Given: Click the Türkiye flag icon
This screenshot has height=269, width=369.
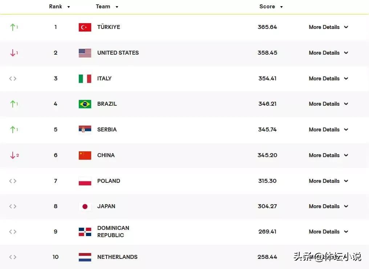Looking at the screenshot, I should pyautogui.click(x=85, y=27).
